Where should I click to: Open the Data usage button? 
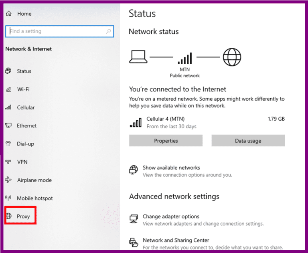(248, 141)
